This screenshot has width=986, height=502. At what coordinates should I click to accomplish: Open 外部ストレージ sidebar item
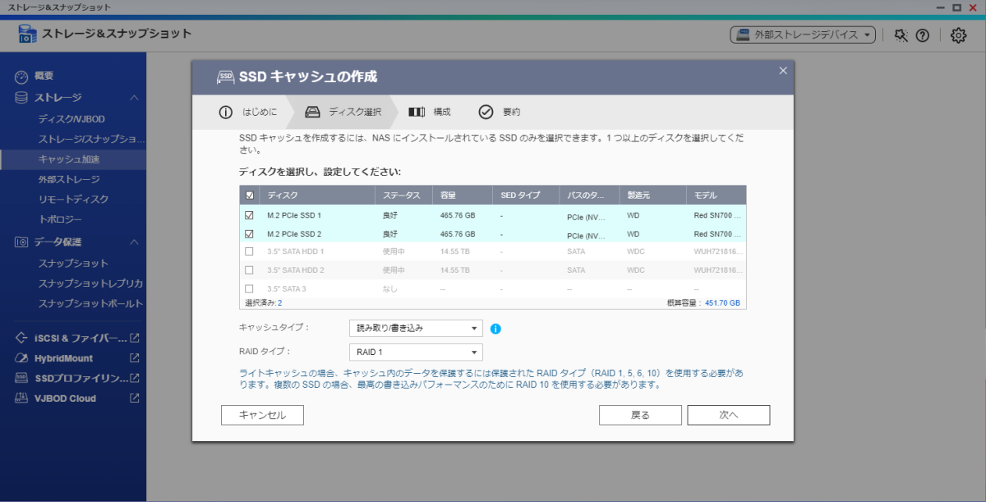[x=69, y=179]
